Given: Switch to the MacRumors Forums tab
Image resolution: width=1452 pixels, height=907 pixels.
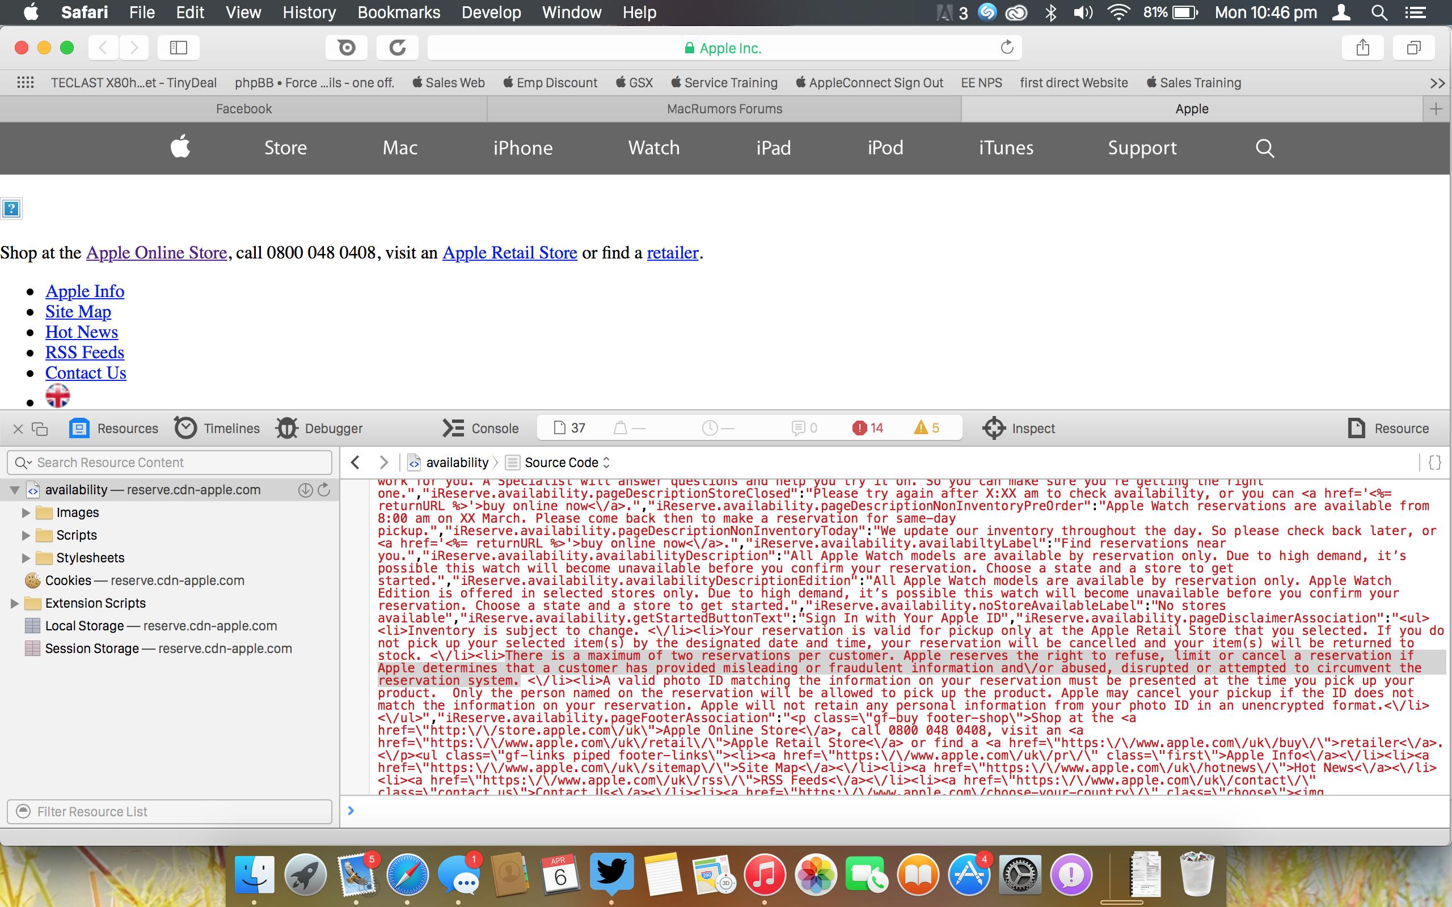Looking at the screenshot, I should point(724,109).
